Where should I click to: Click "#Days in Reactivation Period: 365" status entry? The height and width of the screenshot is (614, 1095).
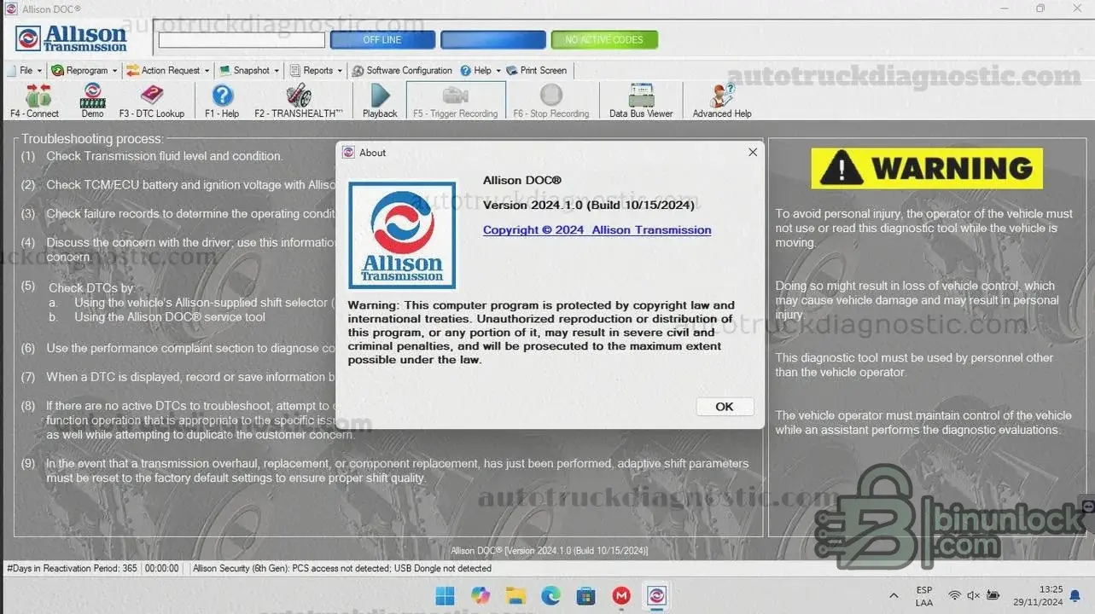point(73,569)
